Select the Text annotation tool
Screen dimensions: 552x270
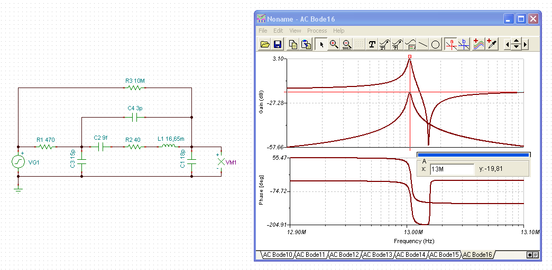372,44
